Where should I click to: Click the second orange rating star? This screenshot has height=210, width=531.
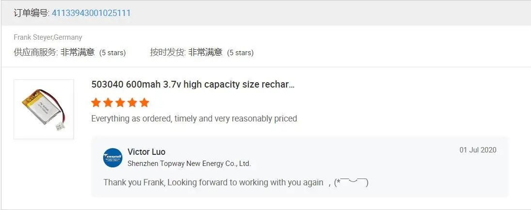(108, 103)
